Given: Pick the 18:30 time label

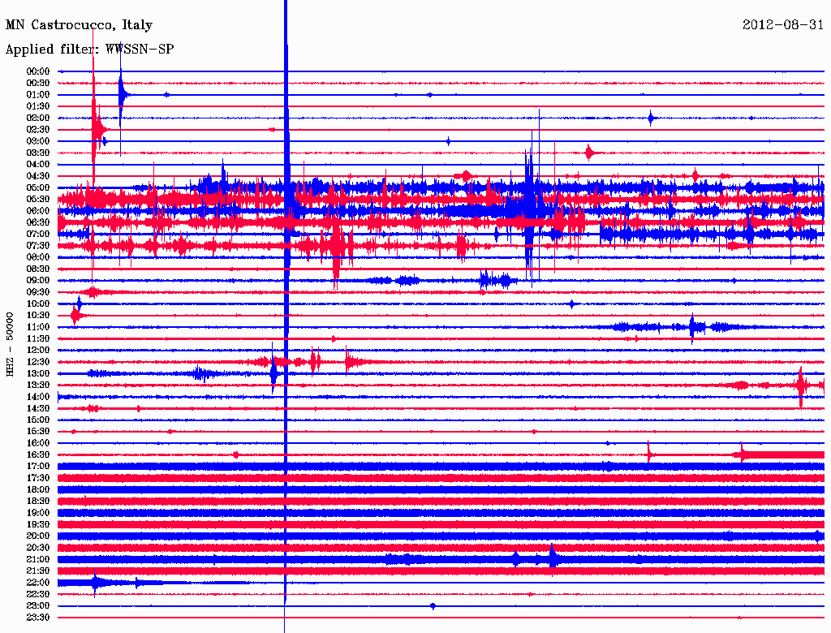Looking at the screenshot, I should coord(38,502).
